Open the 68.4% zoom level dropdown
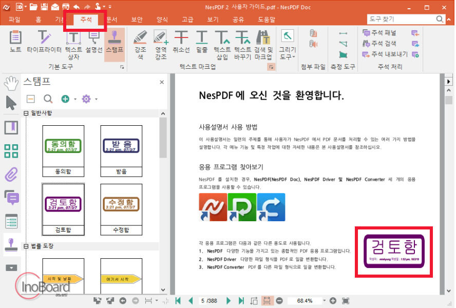 324,301
